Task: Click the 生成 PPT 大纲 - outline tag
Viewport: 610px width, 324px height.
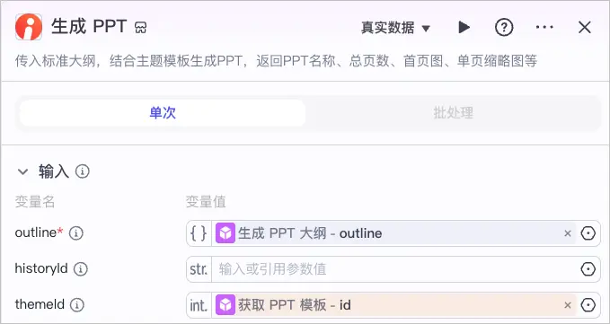Action: (394, 233)
